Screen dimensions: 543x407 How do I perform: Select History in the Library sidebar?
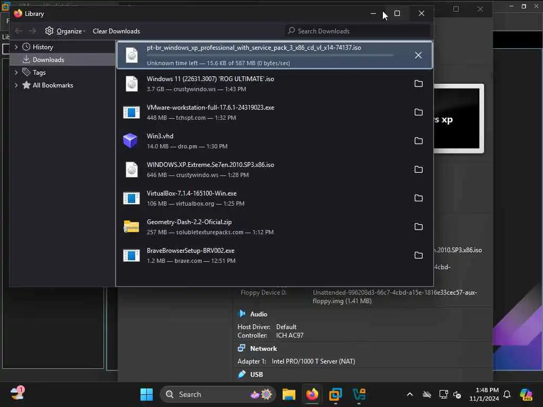[42, 47]
